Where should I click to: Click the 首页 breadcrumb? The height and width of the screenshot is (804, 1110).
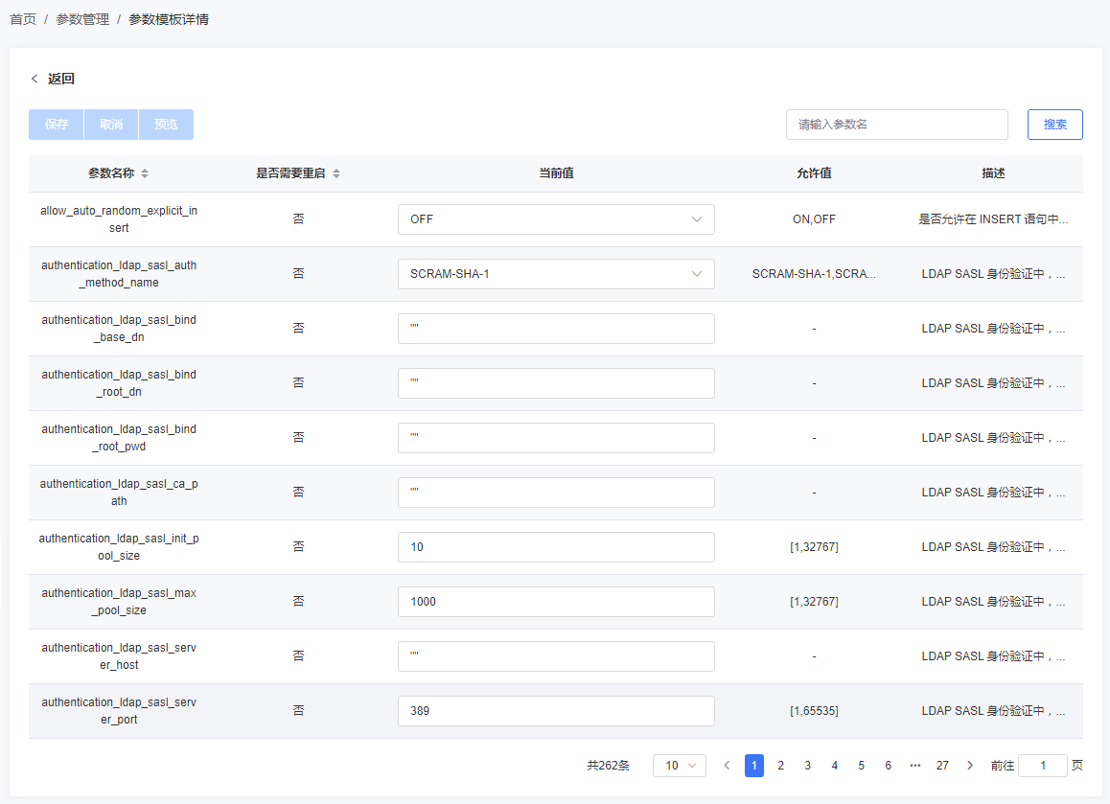tap(23, 19)
